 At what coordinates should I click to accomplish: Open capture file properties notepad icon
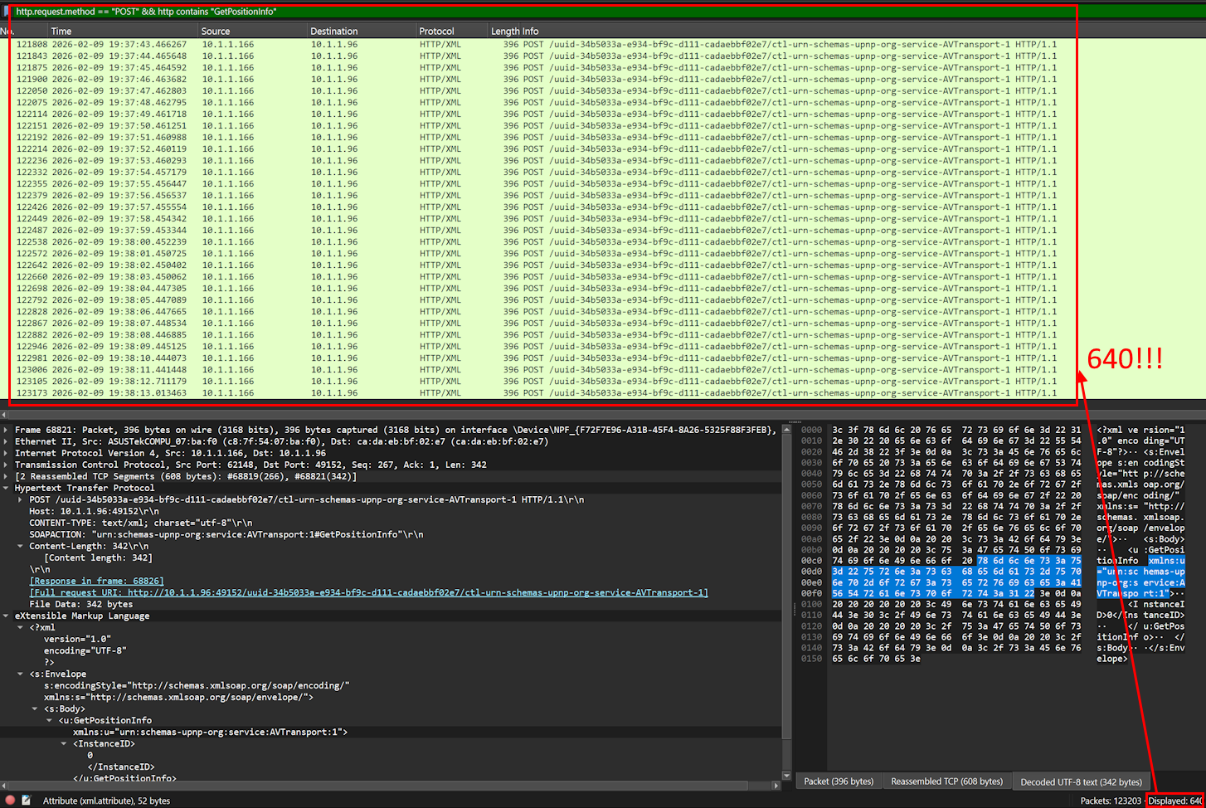coord(27,801)
